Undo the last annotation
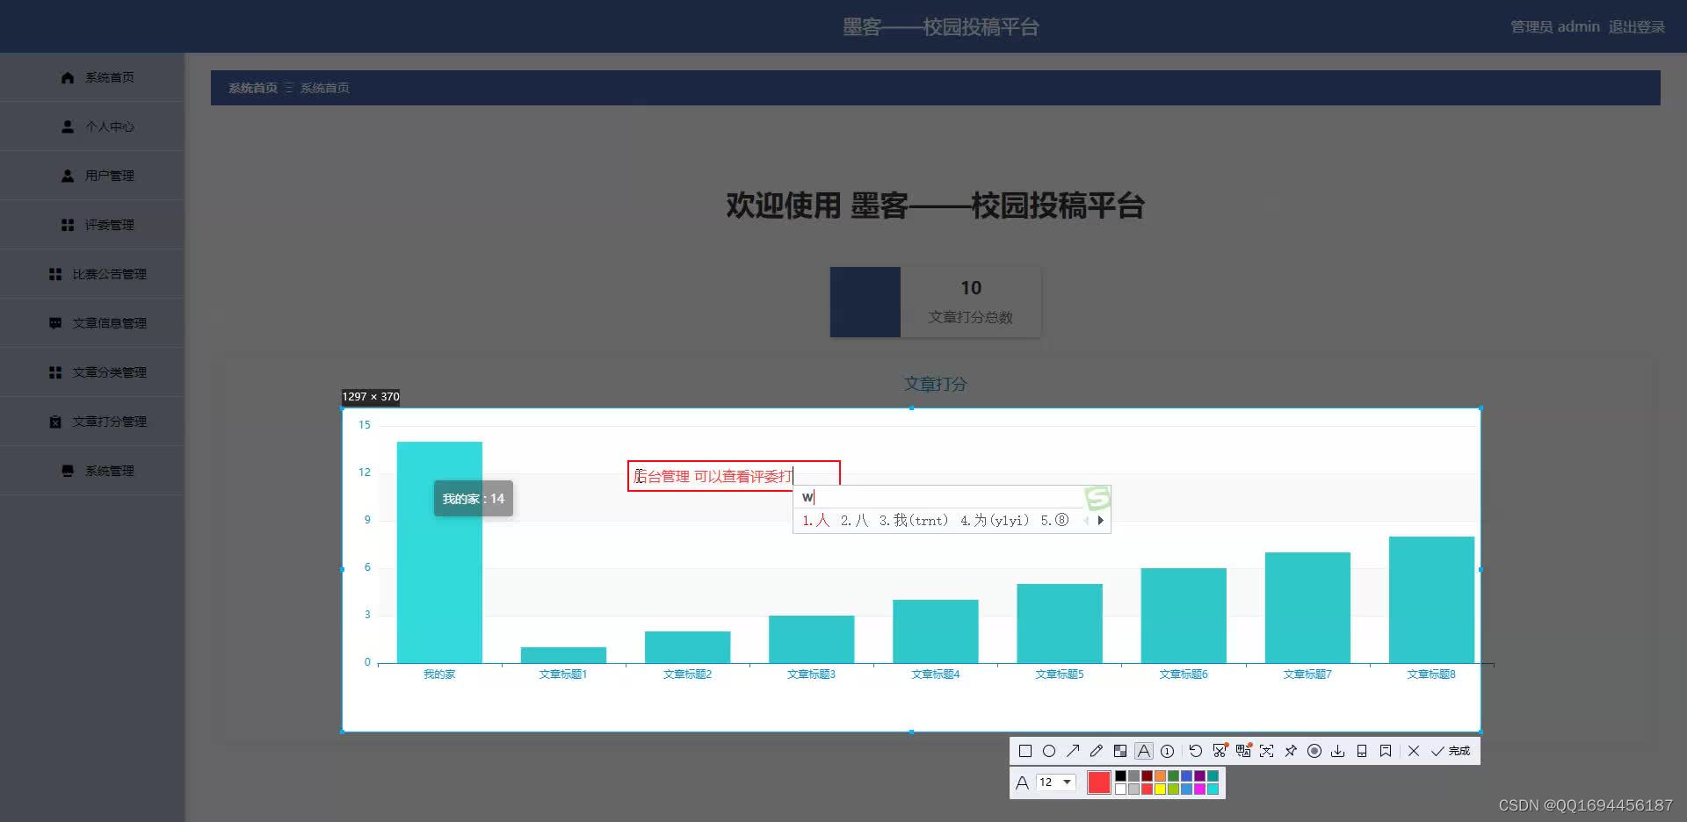Image resolution: width=1687 pixels, height=822 pixels. click(x=1196, y=751)
